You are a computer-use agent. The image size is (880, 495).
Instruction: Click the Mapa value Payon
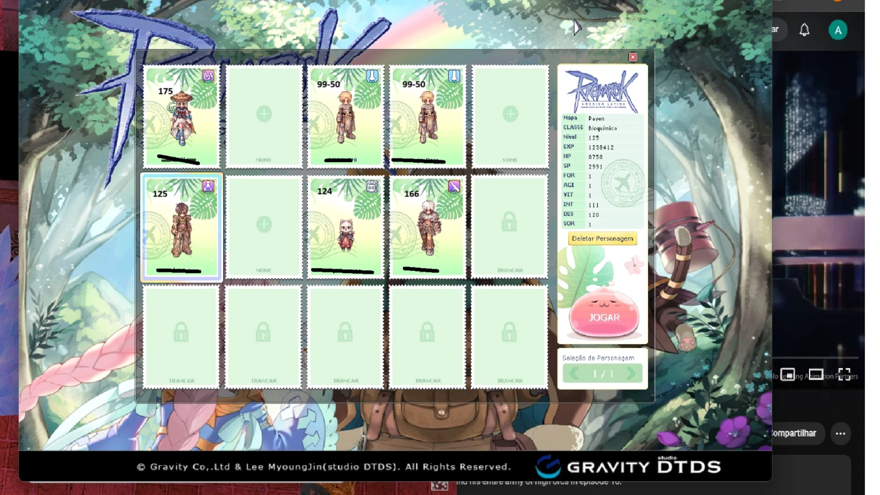597,118
